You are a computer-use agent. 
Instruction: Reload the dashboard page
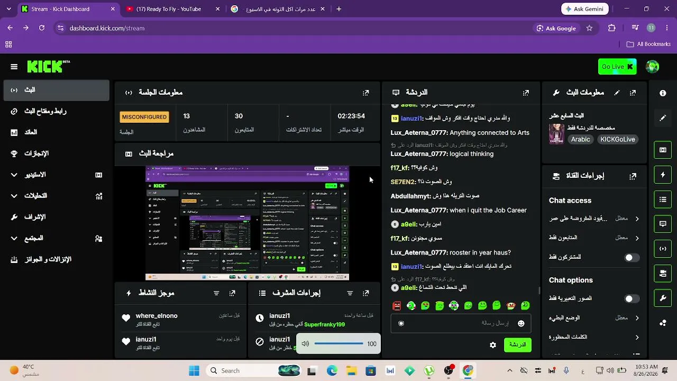(x=42, y=28)
